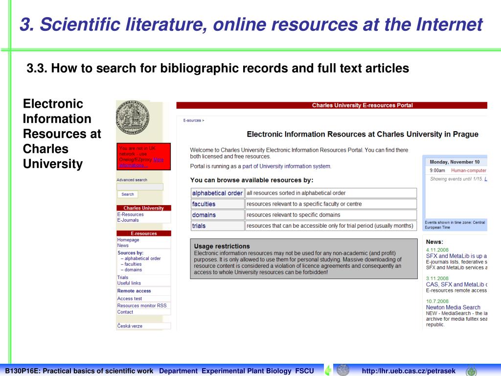The width and height of the screenshot is (501, 376).
Task: Click the news date 10.7.2008
Action: coord(437,301)
